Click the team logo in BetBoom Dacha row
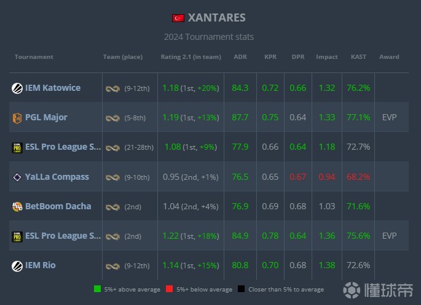 (112, 207)
